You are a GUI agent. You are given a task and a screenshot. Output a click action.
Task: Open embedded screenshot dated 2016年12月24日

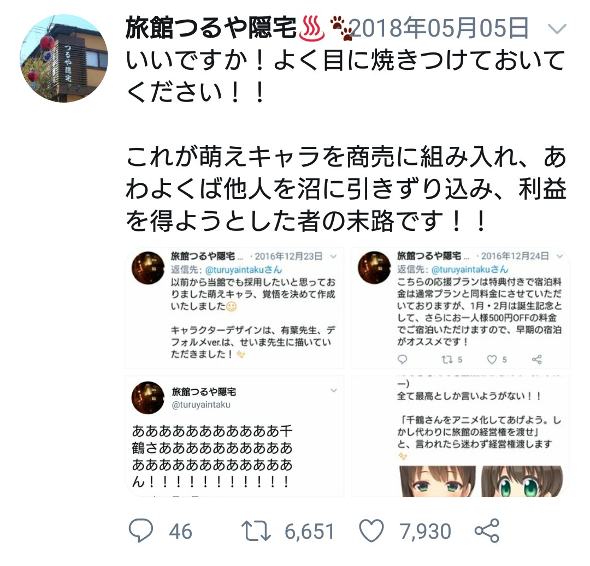pos(461,308)
